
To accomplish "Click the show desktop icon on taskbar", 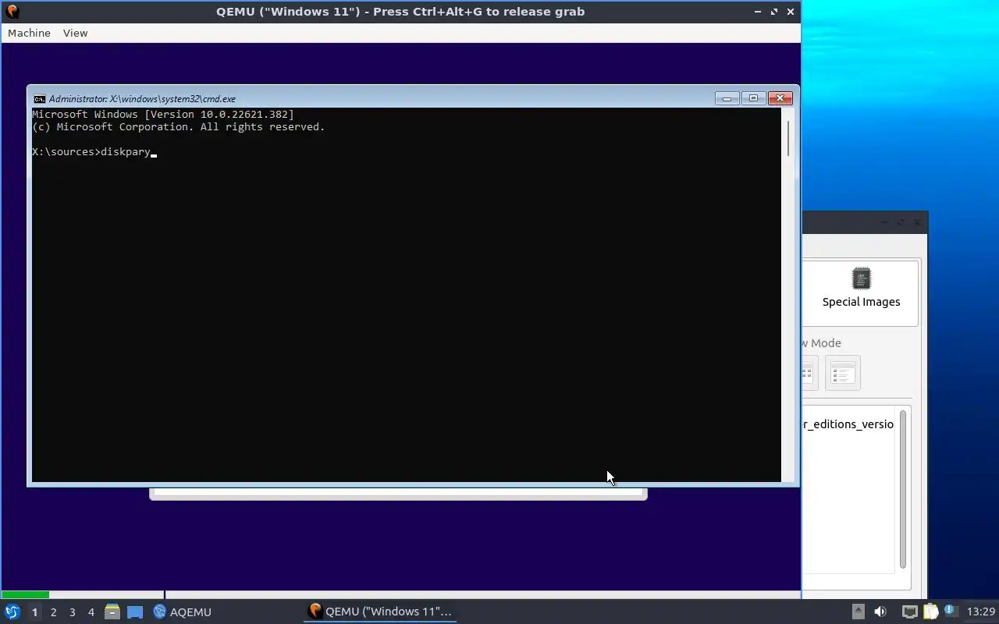I will [135, 612].
